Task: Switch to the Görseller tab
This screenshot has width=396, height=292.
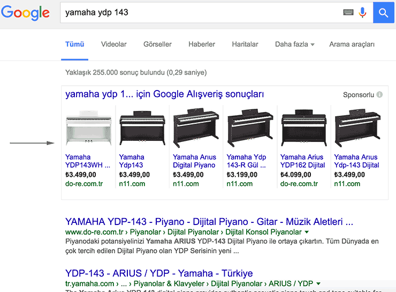Action: pos(157,44)
